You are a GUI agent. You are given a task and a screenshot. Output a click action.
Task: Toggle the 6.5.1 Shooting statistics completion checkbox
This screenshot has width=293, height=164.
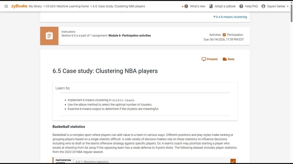[233, 161]
